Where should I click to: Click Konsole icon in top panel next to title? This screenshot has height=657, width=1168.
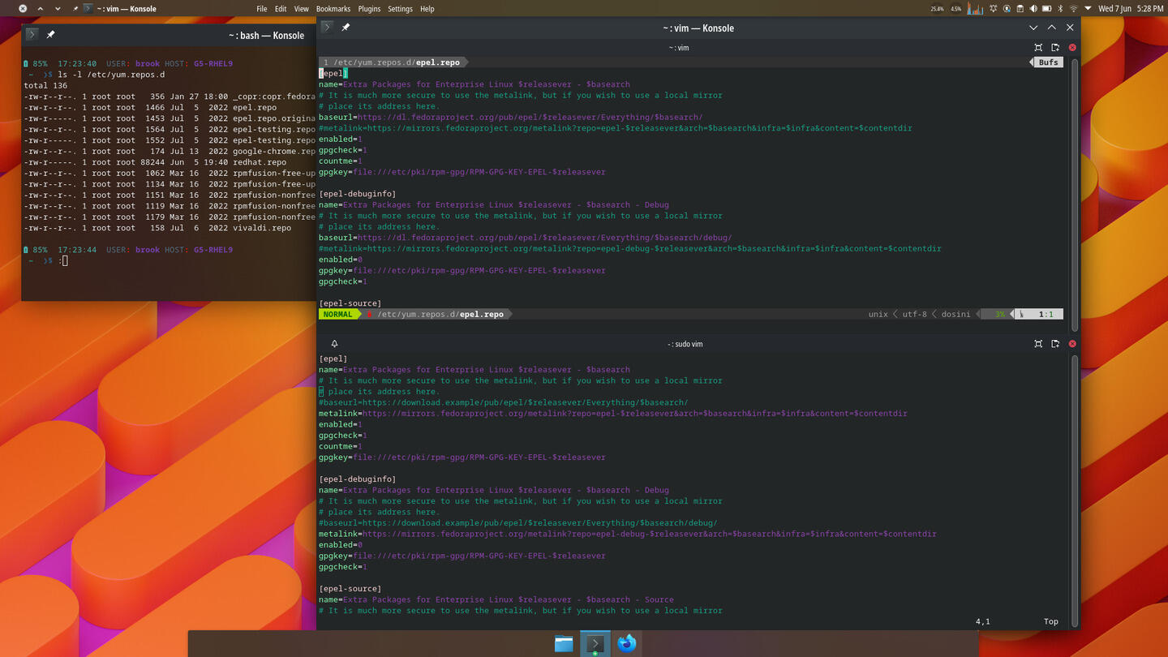[88, 9]
